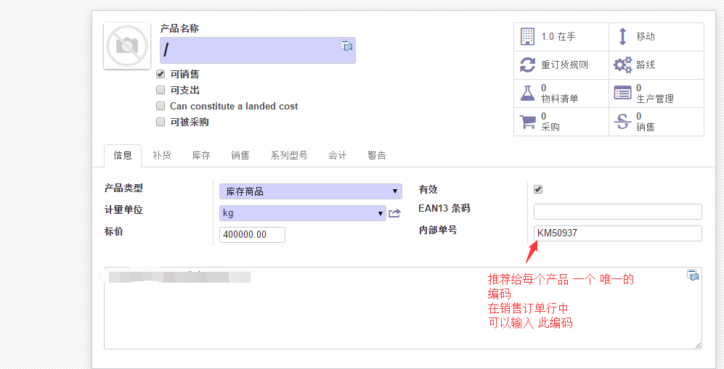
Task: Open 生产管理 manufacturing list icon
Action: click(622, 93)
